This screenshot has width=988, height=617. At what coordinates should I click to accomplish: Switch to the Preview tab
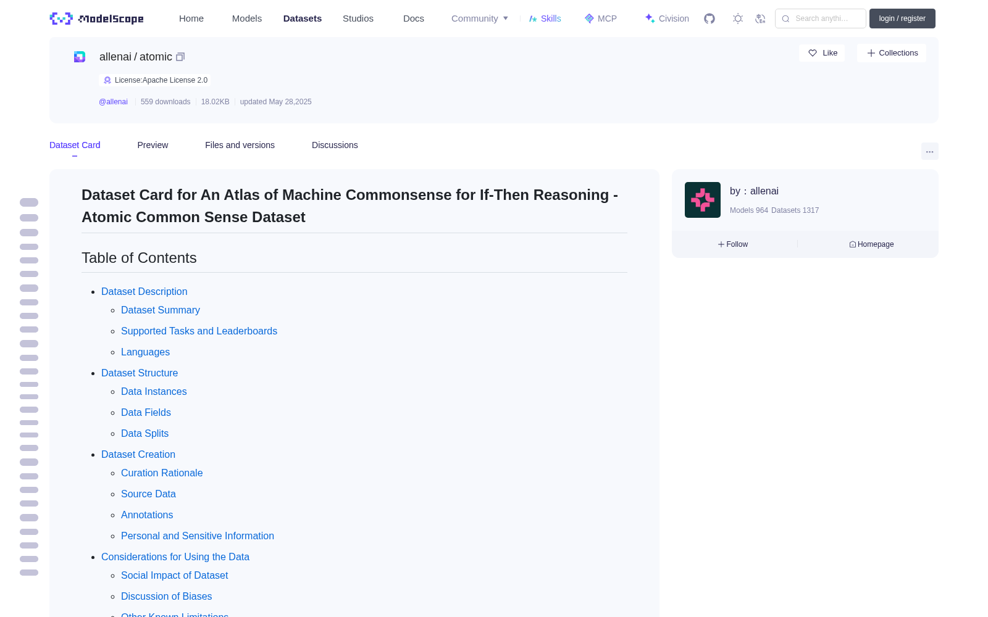point(153,145)
